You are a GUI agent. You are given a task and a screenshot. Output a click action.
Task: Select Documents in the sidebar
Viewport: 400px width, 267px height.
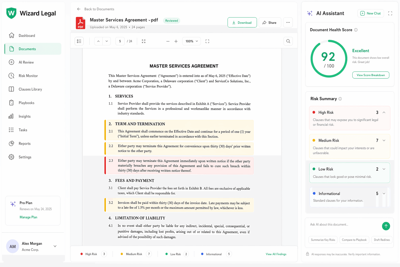pos(33,49)
